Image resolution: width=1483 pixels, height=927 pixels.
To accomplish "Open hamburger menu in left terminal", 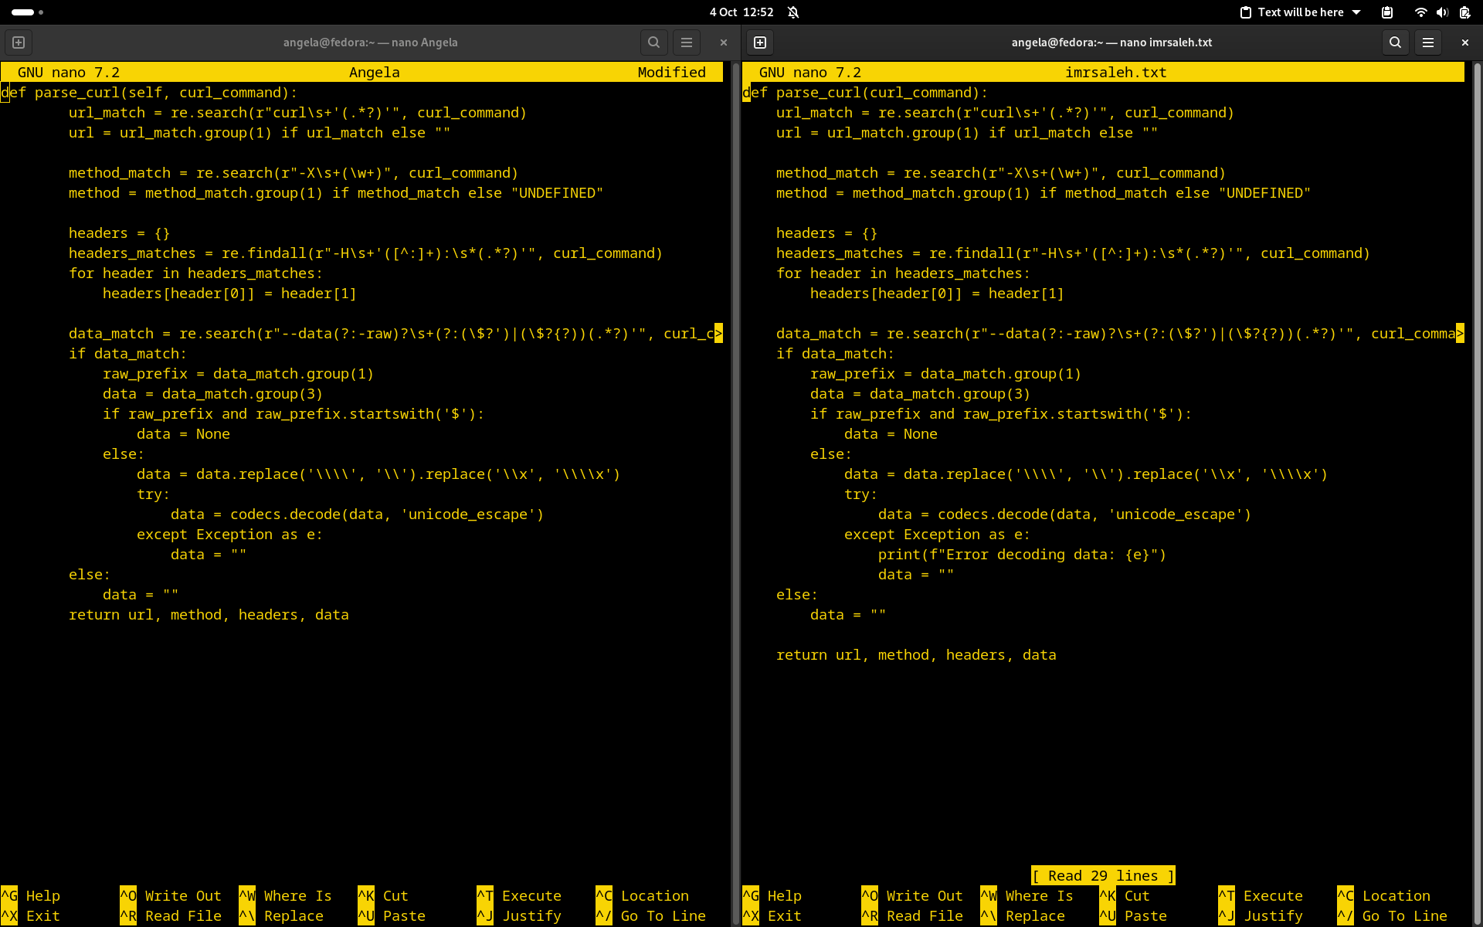I will point(687,42).
